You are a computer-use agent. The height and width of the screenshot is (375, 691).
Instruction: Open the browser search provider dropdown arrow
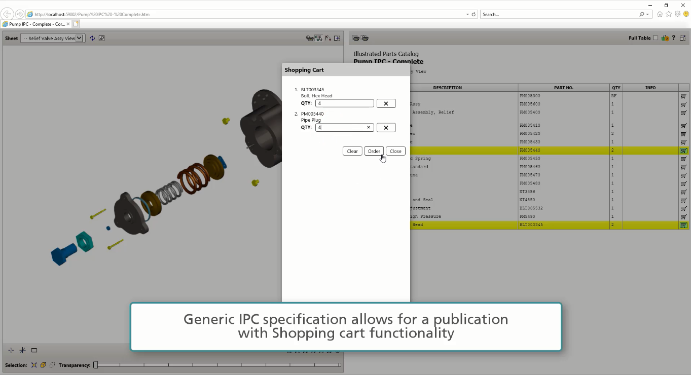[x=647, y=14]
